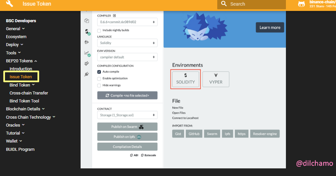Click the wrench logo in header
The image size is (336, 176).
click(10, 4)
